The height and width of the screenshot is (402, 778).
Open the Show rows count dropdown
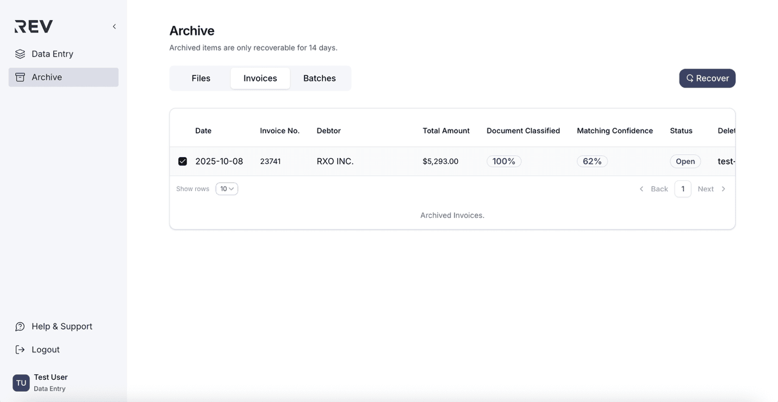pyautogui.click(x=227, y=189)
